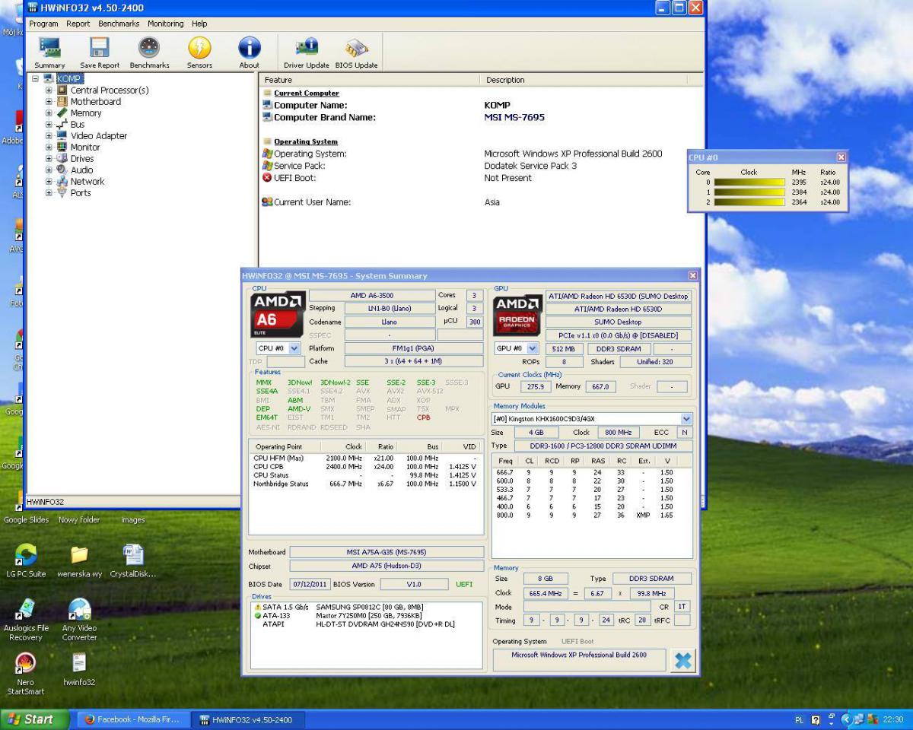Select the Any Video Converter icon
The image size is (913, 730).
(80, 619)
